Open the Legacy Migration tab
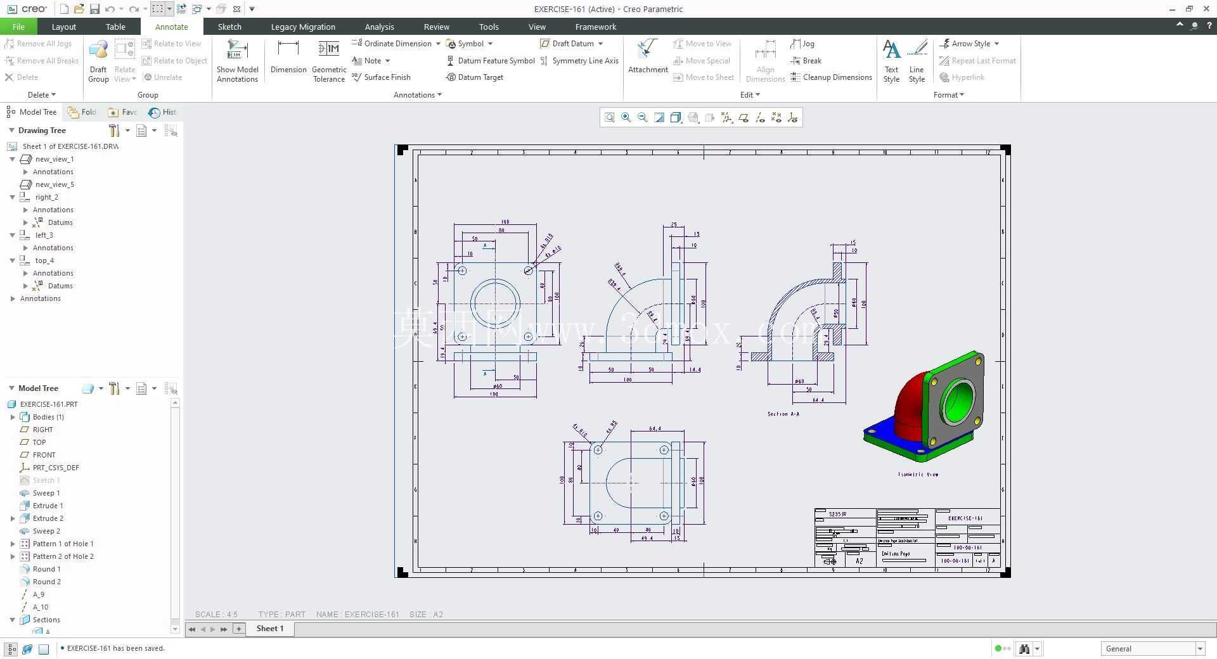 point(303,27)
